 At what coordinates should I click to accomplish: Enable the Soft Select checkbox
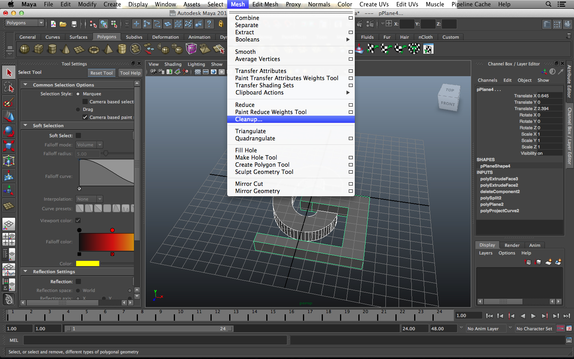(x=79, y=136)
